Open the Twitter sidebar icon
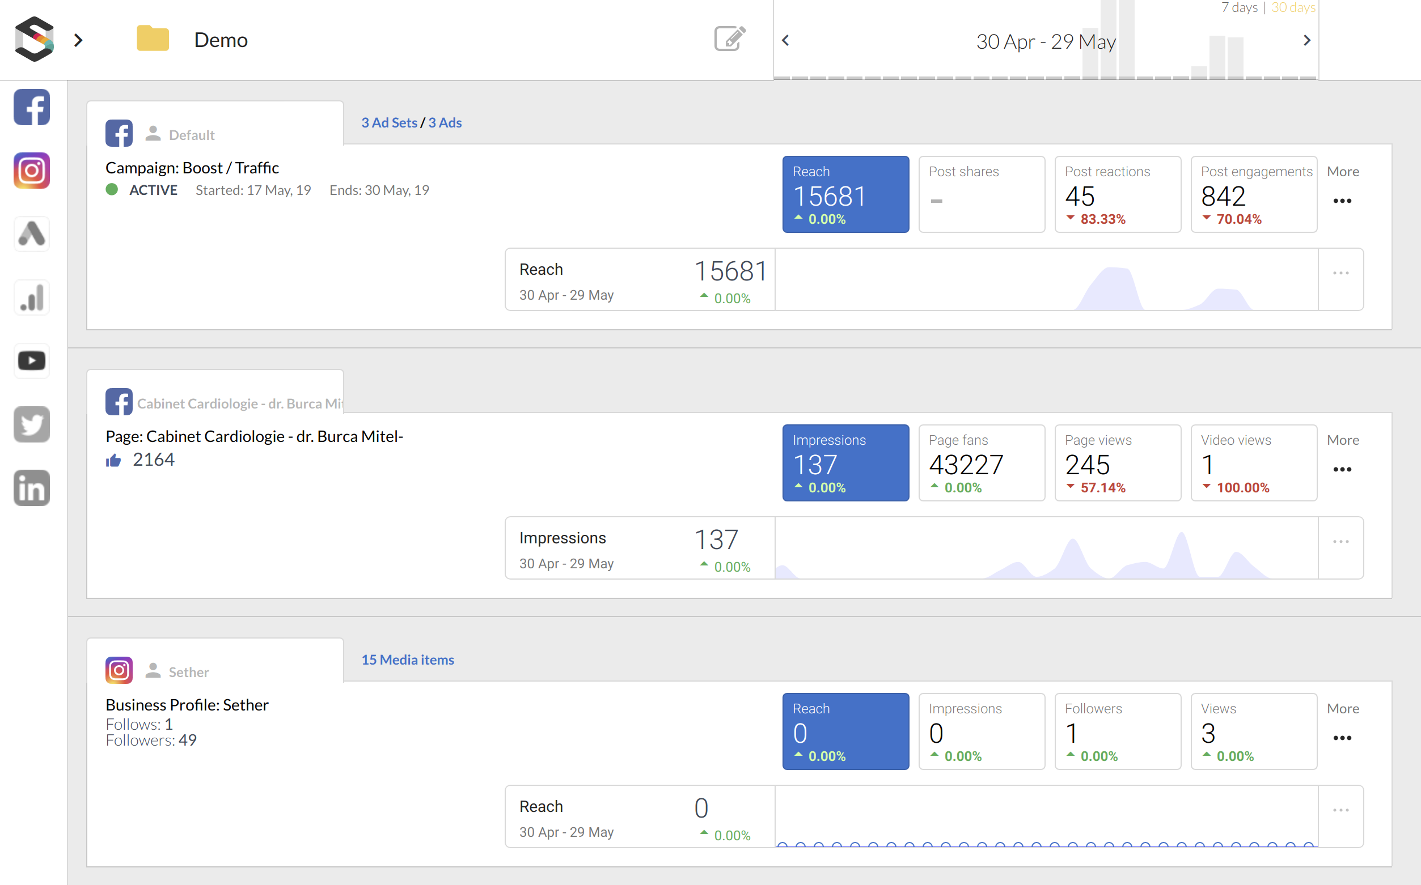This screenshot has height=885, width=1421. point(32,424)
